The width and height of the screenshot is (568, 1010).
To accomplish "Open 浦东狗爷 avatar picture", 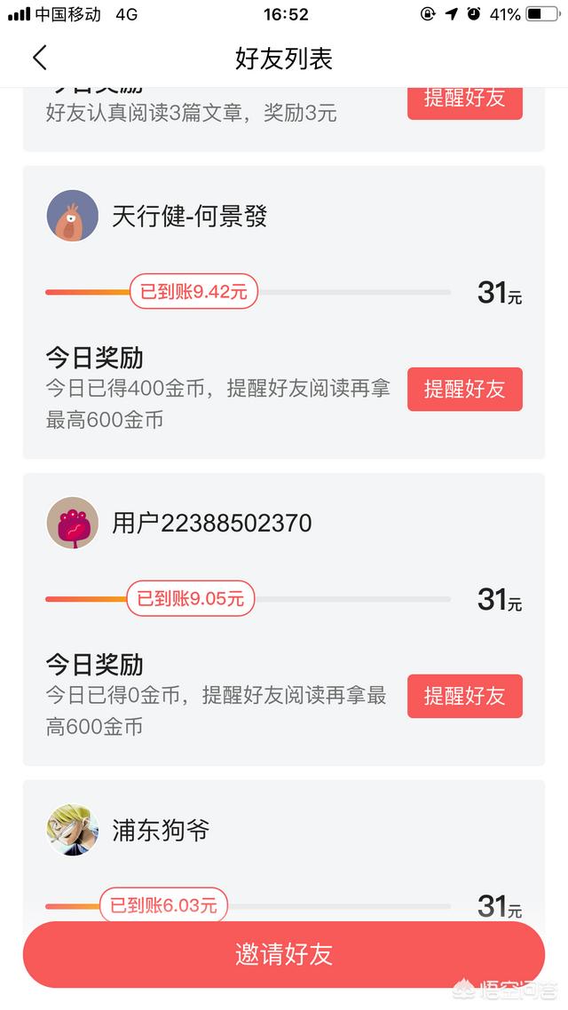I will [73, 830].
